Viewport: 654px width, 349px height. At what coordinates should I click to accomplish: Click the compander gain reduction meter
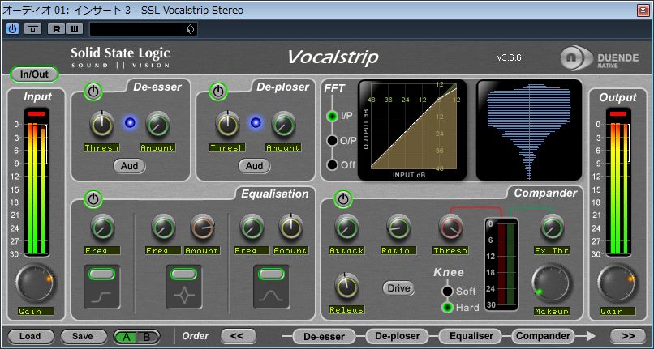(501, 264)
